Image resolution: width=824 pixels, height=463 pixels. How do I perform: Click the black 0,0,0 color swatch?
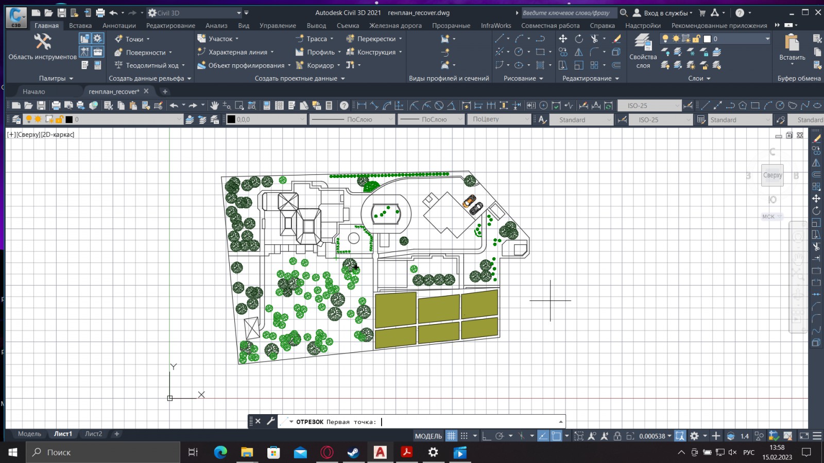pyautogui.click(x=232, y=119)
